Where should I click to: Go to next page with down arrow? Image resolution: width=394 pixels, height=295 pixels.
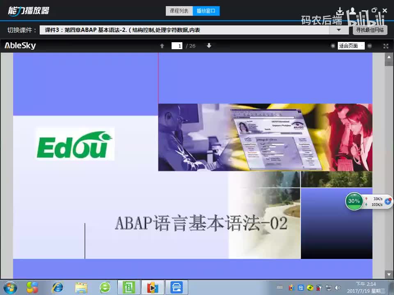209,45
